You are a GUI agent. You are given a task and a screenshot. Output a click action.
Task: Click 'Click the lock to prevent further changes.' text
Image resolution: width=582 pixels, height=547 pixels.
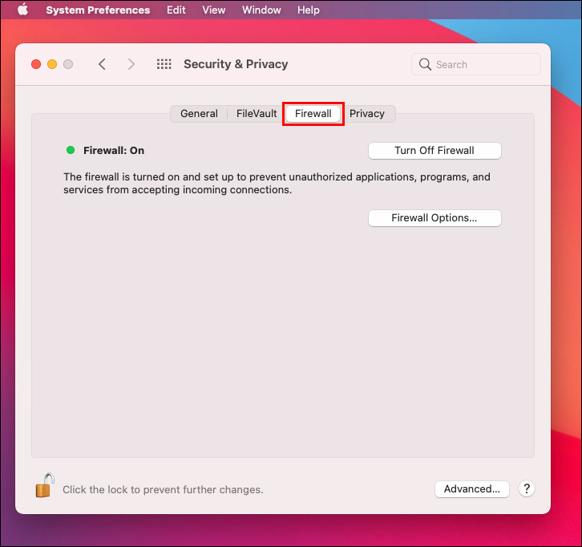pos(163,490)
